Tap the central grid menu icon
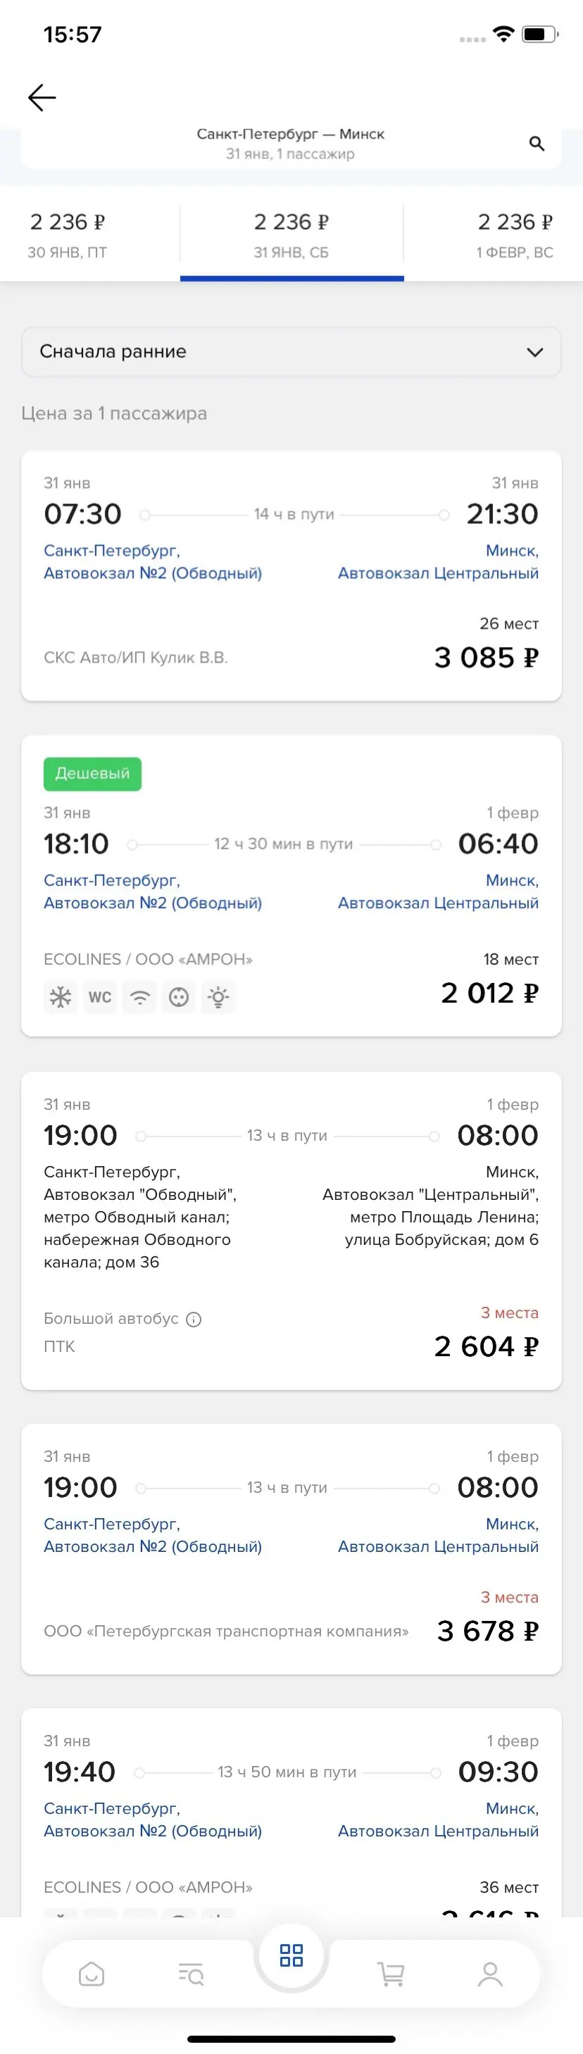The height and width of the screenshot is (2054, 583). [x=291, y=1955]
